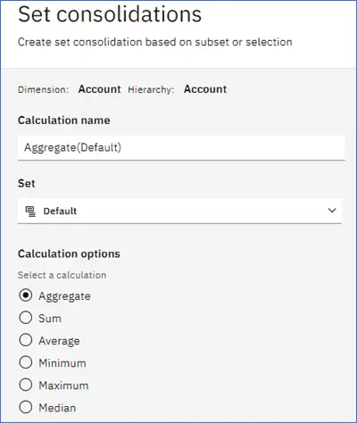Click the Account value next to Dimension
357x423 pixels.
tap(99, 89)
